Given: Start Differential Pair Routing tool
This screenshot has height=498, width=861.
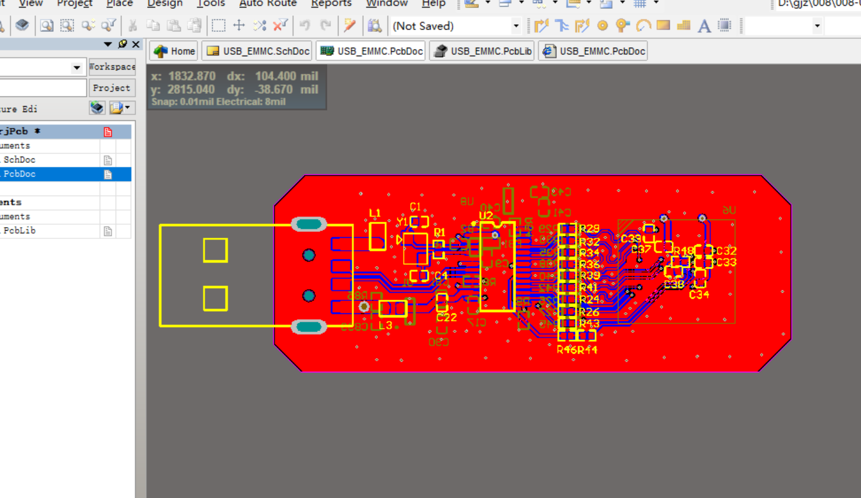Looking at the screenshot, I should click(x=582, y=25).
